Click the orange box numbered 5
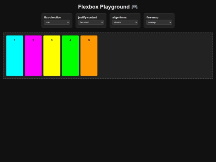Viewport: 216px width, 162px height. 89,56
